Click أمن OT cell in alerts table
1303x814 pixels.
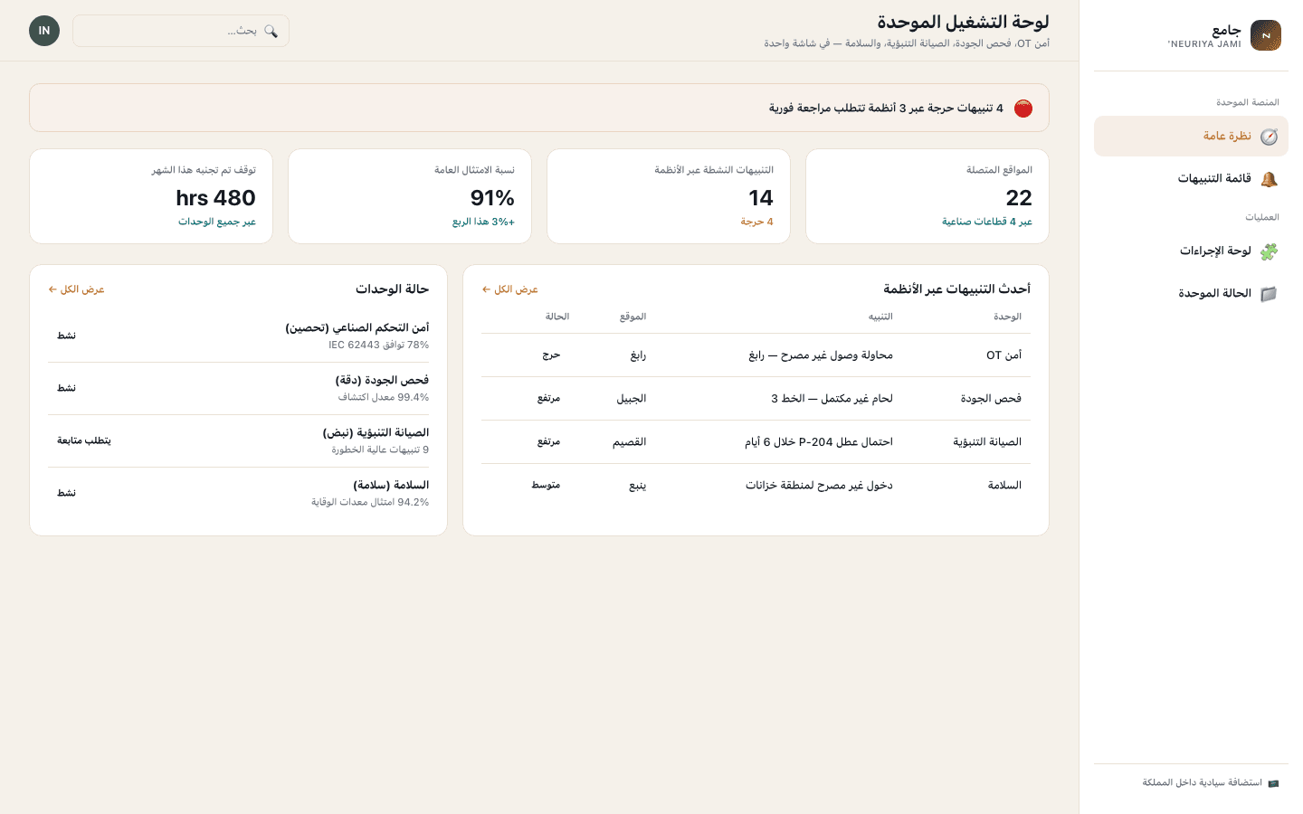(x=1003, y=355)
